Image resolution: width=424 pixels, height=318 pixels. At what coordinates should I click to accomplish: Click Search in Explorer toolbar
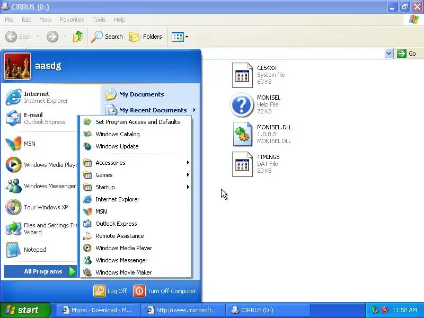point(107,37)
